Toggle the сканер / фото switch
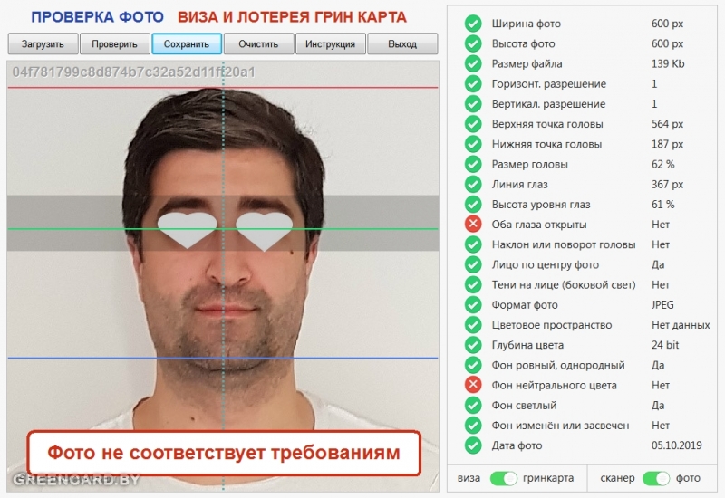725x498 pixels. (655, 478)
